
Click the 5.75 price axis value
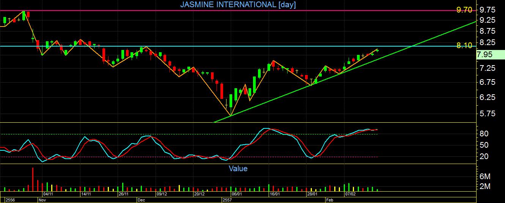[x=488, y=113]
